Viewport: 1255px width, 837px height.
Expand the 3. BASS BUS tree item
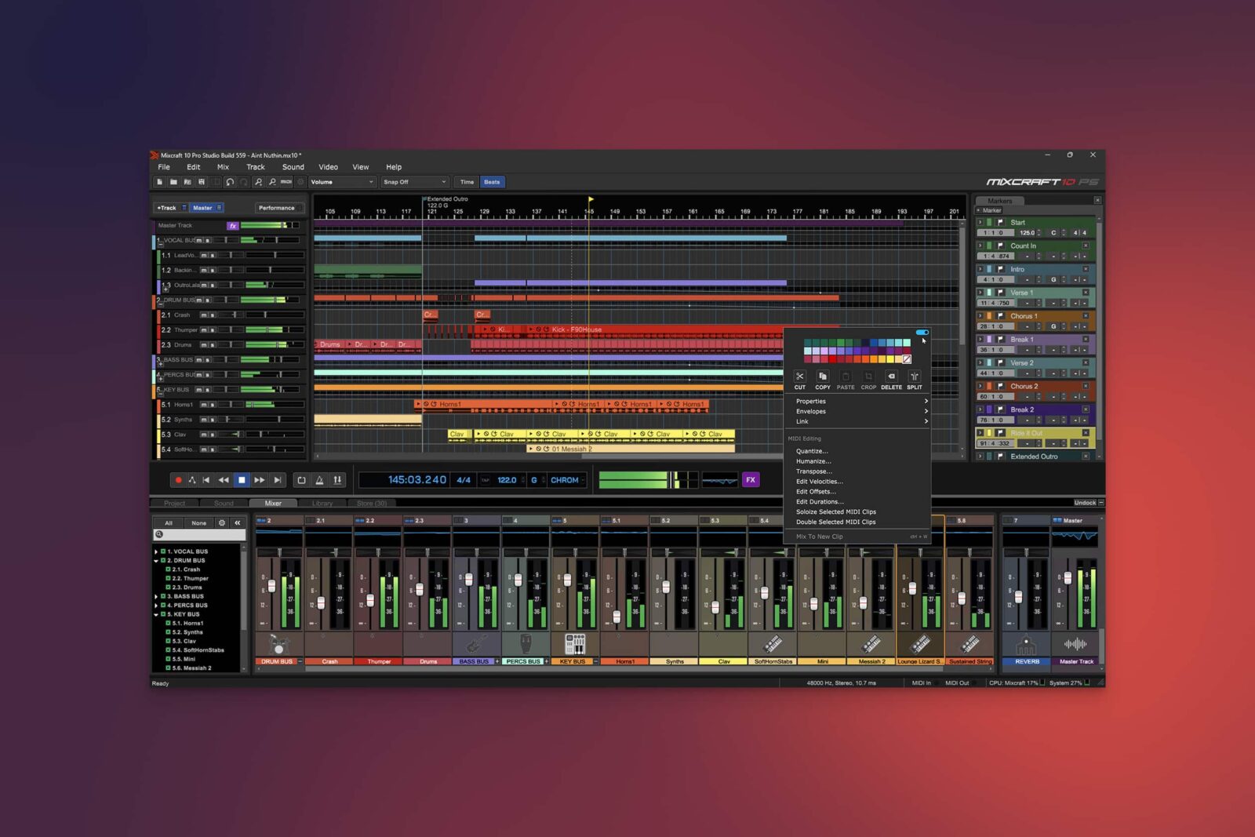[x=156, y=597]
